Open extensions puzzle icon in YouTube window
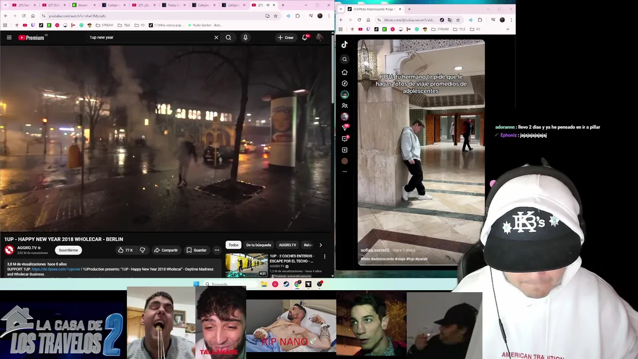This screenshot has width=638, height=359. tap(298, 16)
